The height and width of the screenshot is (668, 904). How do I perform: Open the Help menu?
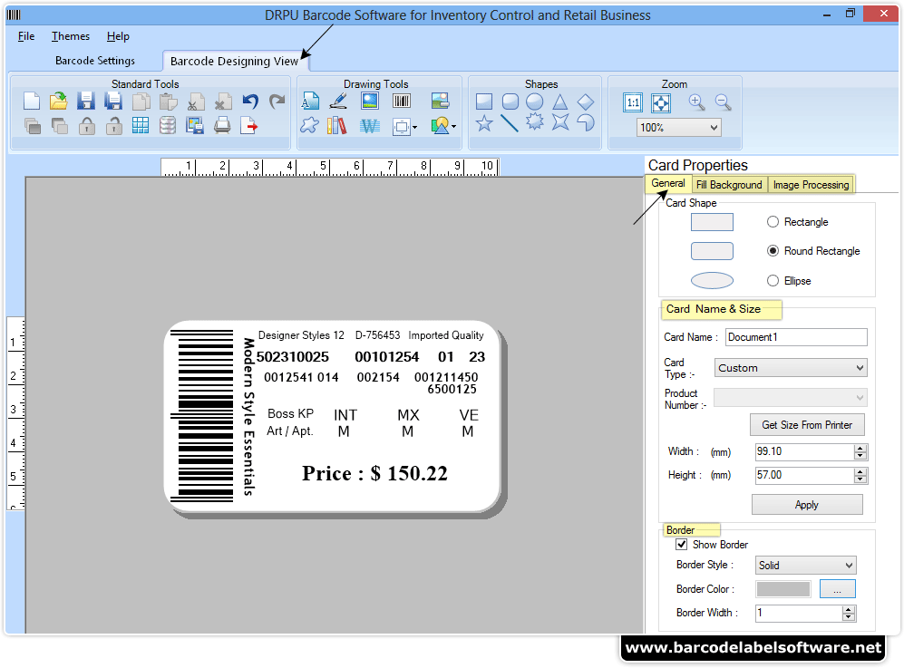(118, 36)
